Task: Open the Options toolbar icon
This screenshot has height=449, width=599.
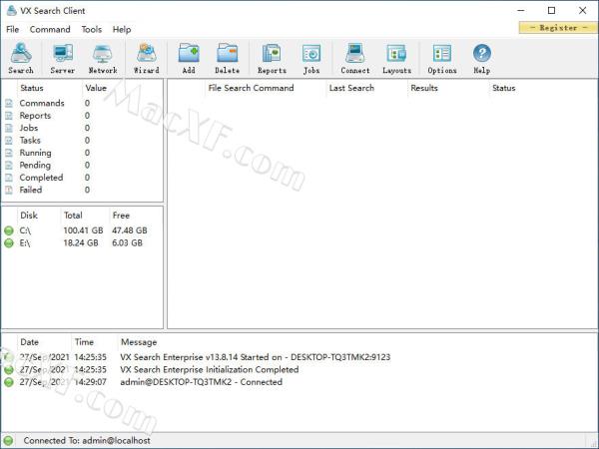Action: pyautogui.click(x=442, y=58)
